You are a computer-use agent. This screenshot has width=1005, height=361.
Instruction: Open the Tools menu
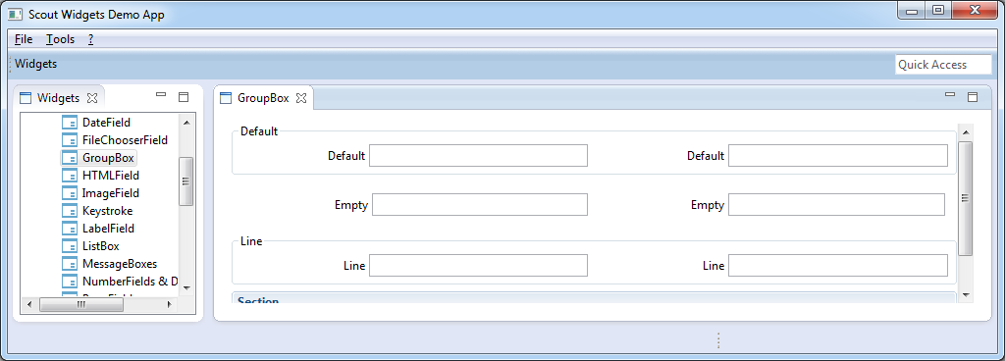click(60, 39)
